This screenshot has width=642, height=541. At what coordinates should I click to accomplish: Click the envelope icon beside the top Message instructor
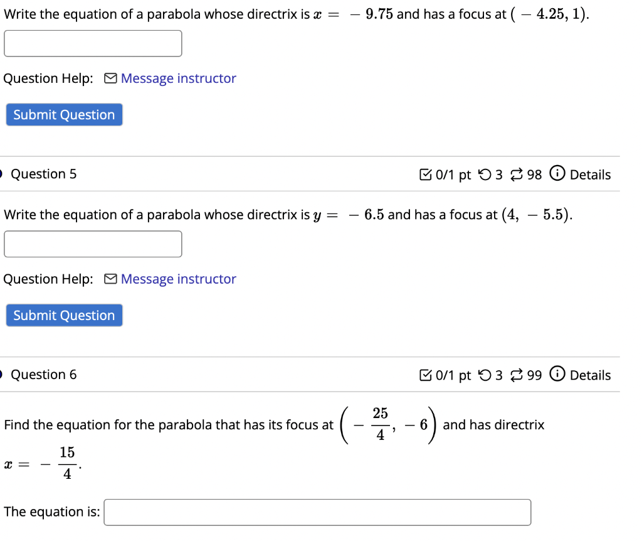pos(110,78)
